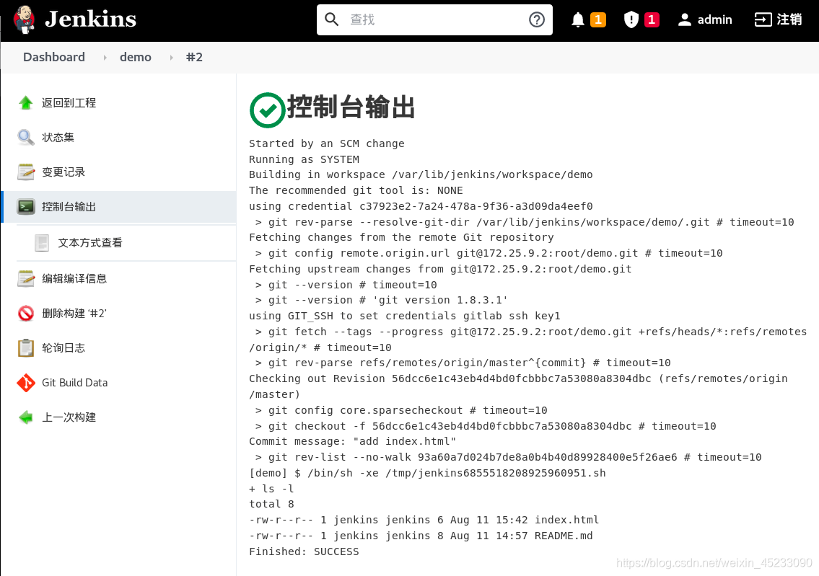The width and height of the screenshot is (819, 576).
Task: Click the 返回到工程 up-arrow icon
Action: [25, 102]
